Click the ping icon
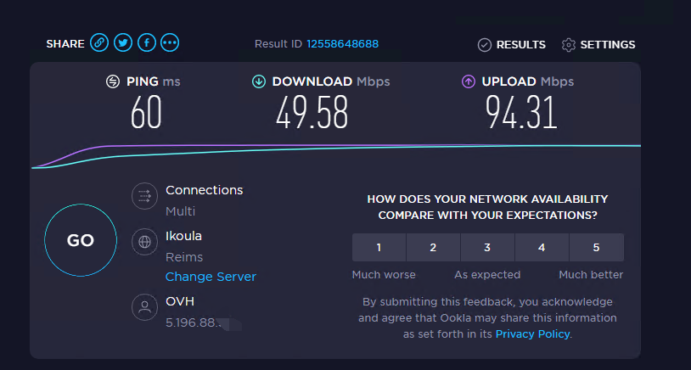 click(x=113, y=81)
